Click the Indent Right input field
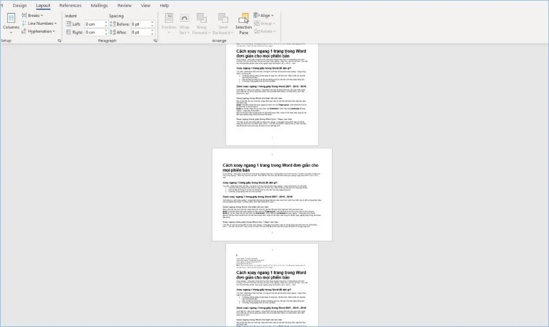The height and width of the screenshot is (327, 549). click(94, 32)
